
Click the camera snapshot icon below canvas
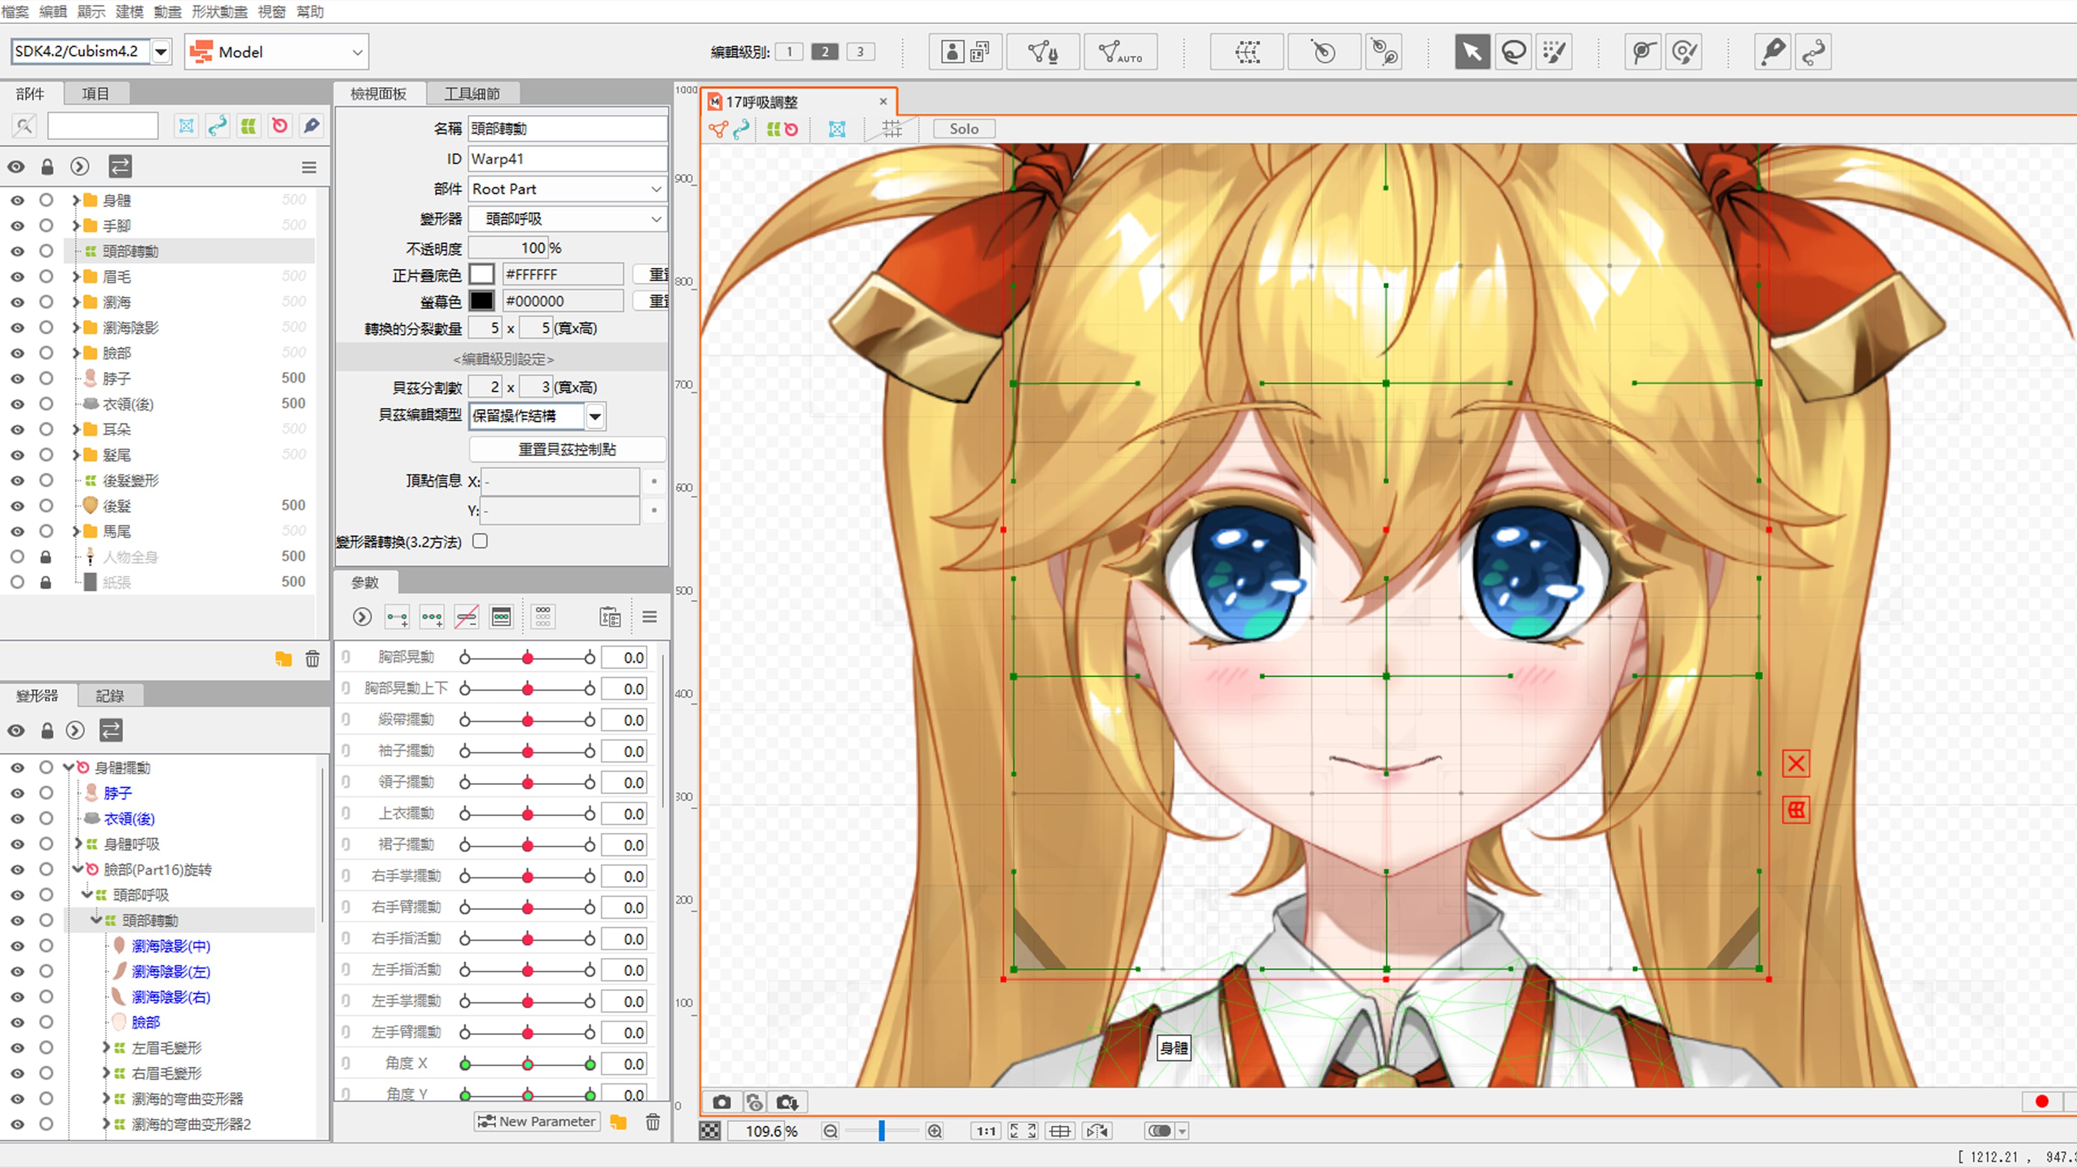pyautogui.click(x=722, y=1102)
